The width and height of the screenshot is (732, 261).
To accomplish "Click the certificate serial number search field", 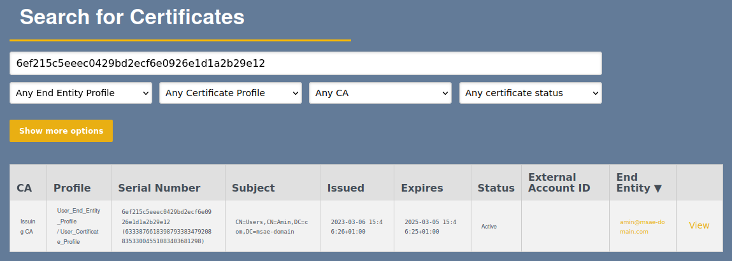I will (x=305, y=63).
